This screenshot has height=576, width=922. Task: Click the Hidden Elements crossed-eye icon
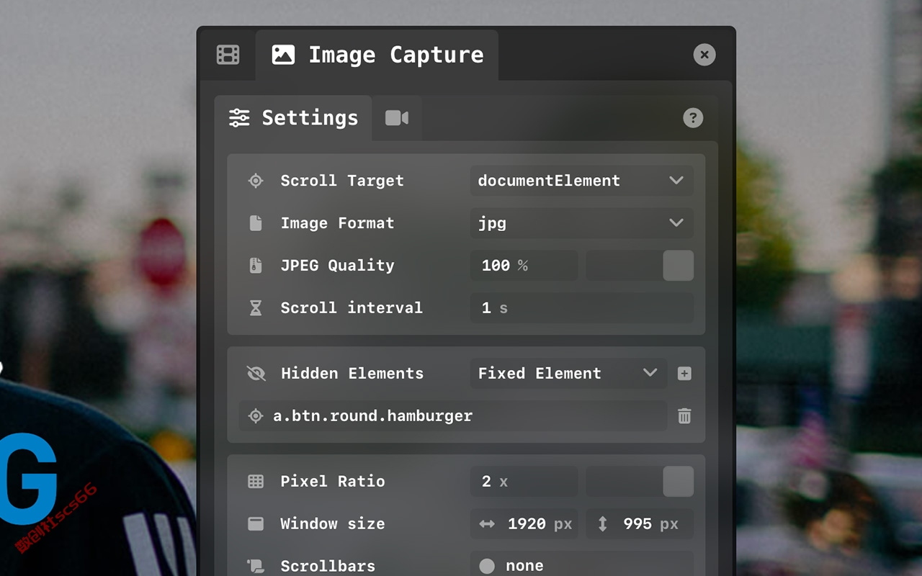[256, 374]
